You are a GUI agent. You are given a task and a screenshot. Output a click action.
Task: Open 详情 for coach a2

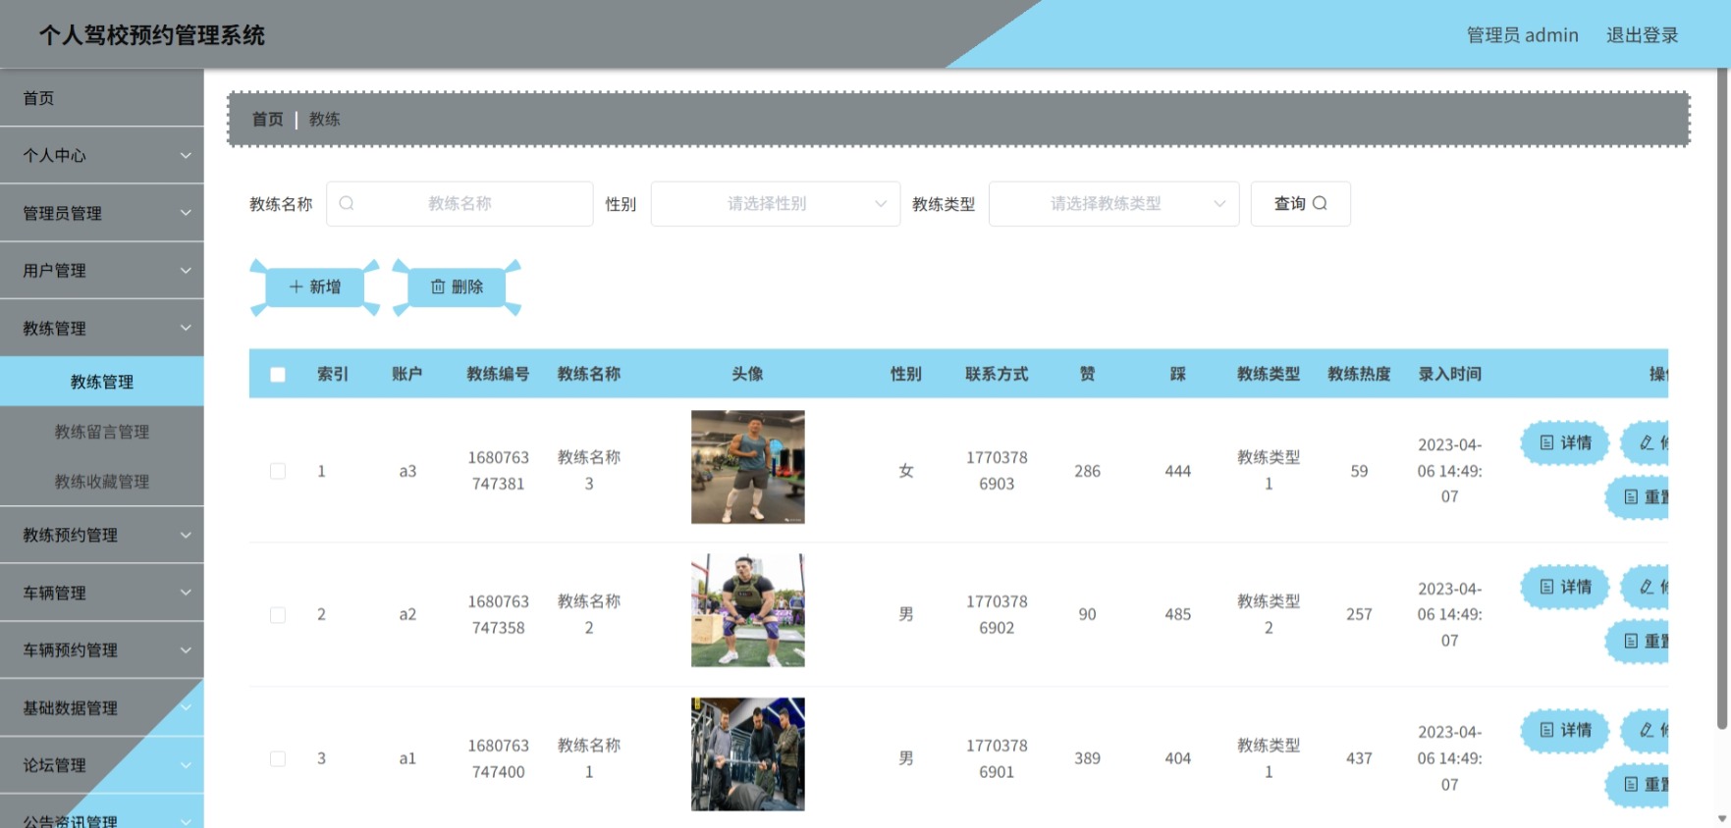pyautogui.click(x=1565, y=587)
